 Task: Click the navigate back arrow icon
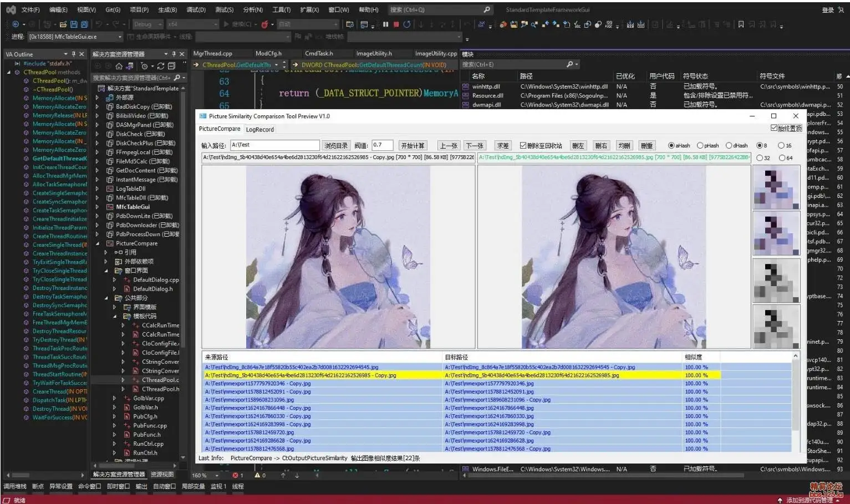click(15, 24)
